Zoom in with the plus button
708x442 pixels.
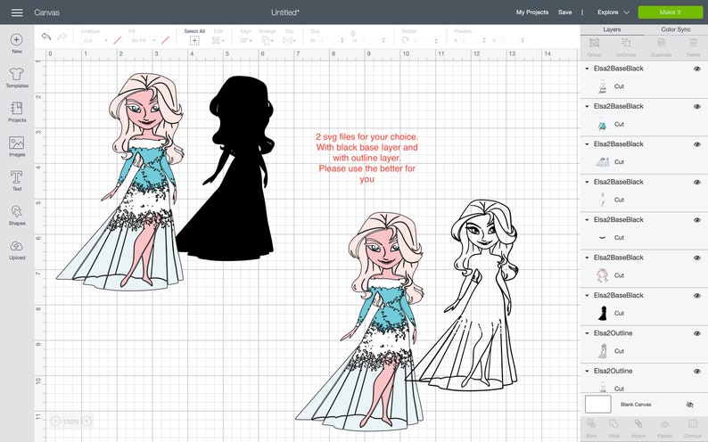coord(86,422)
